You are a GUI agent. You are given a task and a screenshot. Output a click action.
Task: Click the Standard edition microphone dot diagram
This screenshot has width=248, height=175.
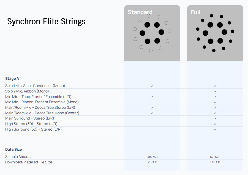[152, 33]
